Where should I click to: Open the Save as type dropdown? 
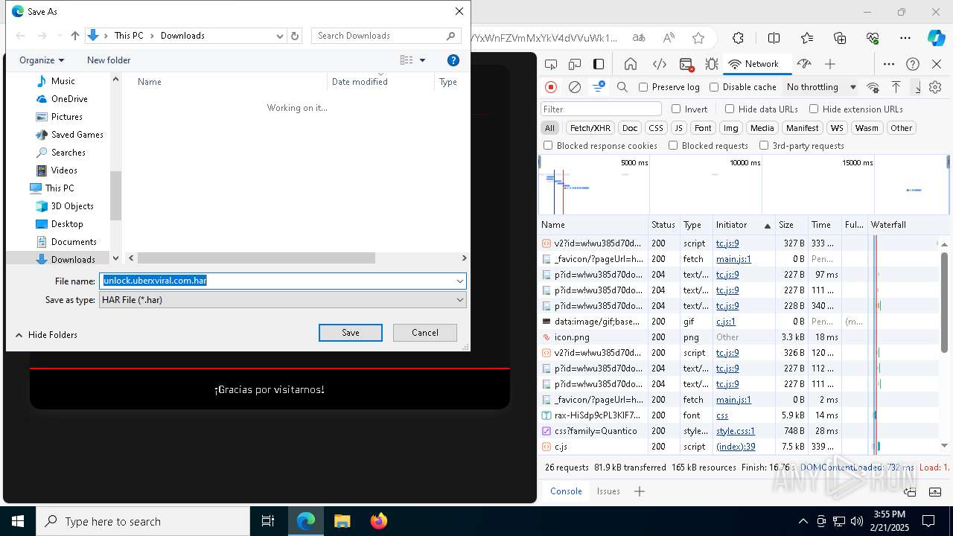coord(283,300)
